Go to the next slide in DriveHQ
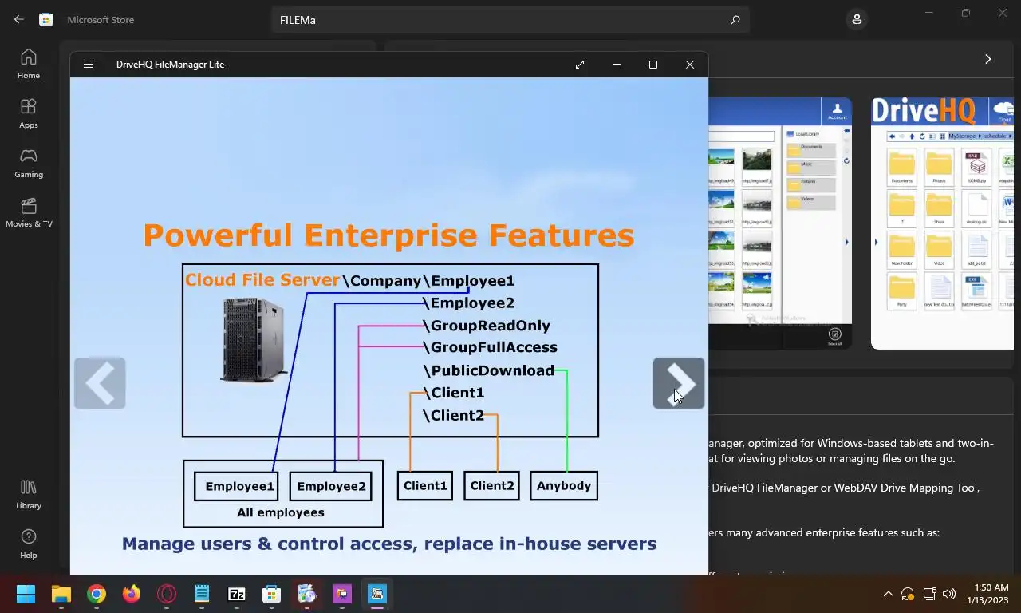 [x=679, y=383]
